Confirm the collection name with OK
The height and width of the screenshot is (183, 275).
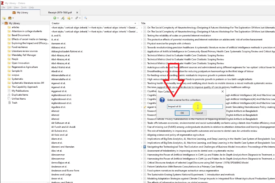(x=182, y=113)
